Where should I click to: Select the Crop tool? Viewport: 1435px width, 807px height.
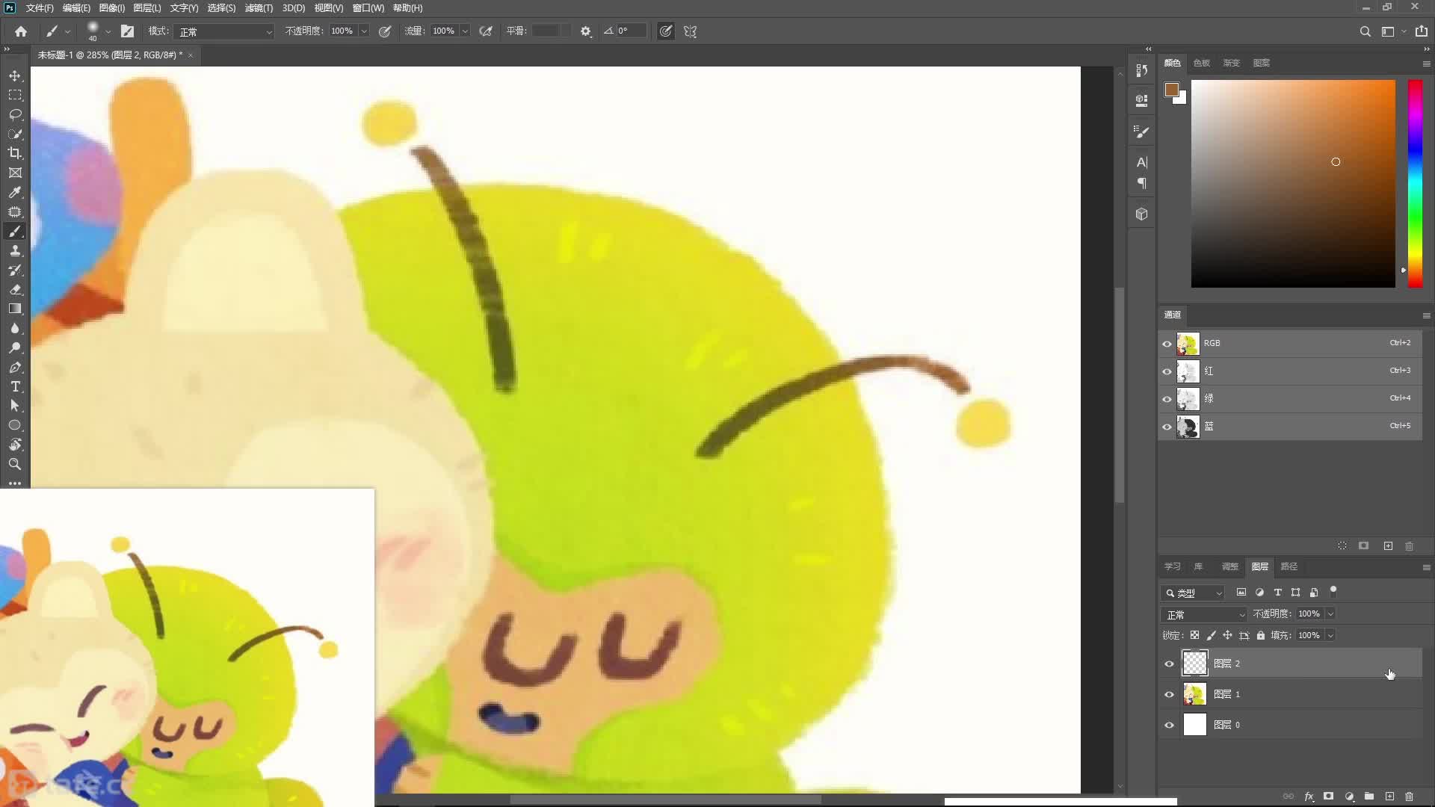(15, 153)
